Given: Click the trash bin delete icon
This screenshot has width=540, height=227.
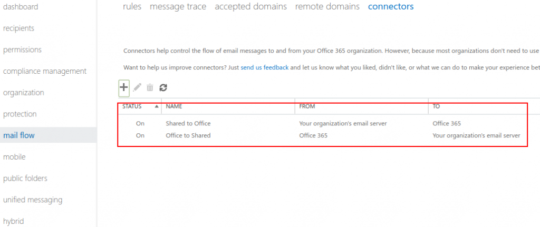Looking at the screenshot, I should 150,88.
